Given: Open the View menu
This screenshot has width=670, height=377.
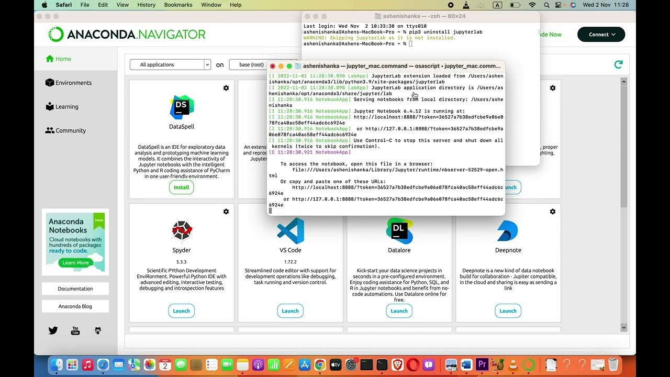Looking at the screenshot, I should click(122, 5).
